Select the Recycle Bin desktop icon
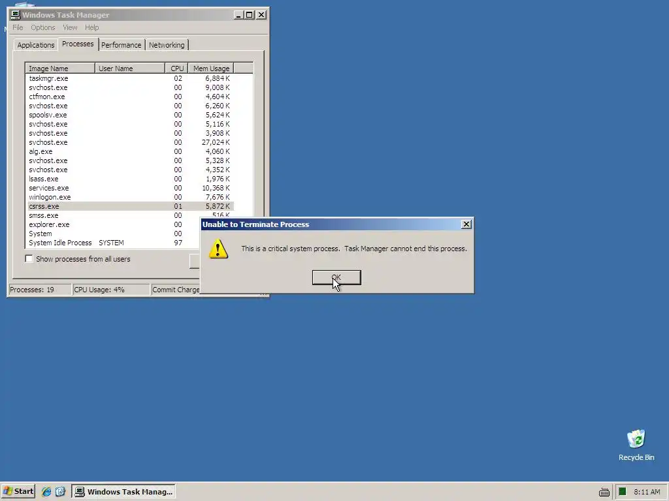 (x=636, y=445)
